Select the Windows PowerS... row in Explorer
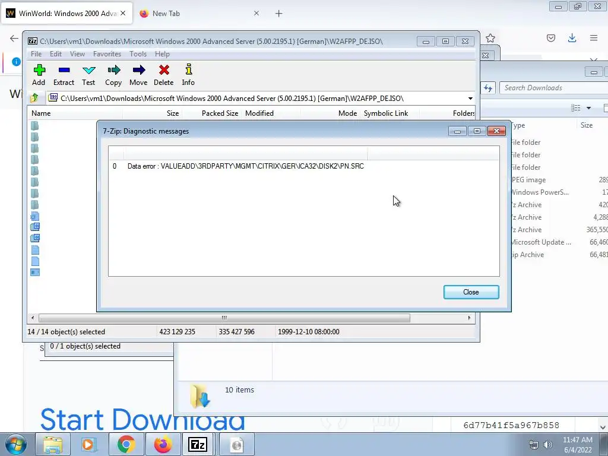 559,192
